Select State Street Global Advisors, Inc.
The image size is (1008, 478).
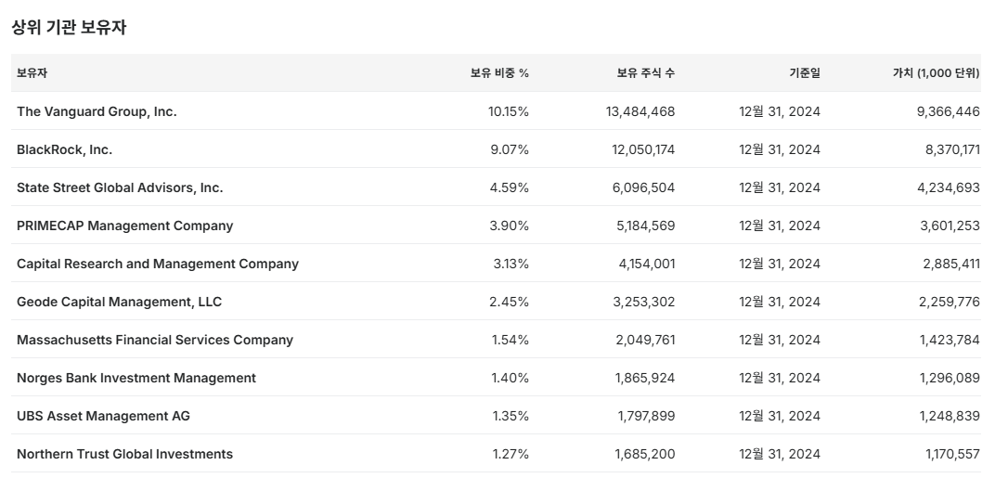click(120, 187)
